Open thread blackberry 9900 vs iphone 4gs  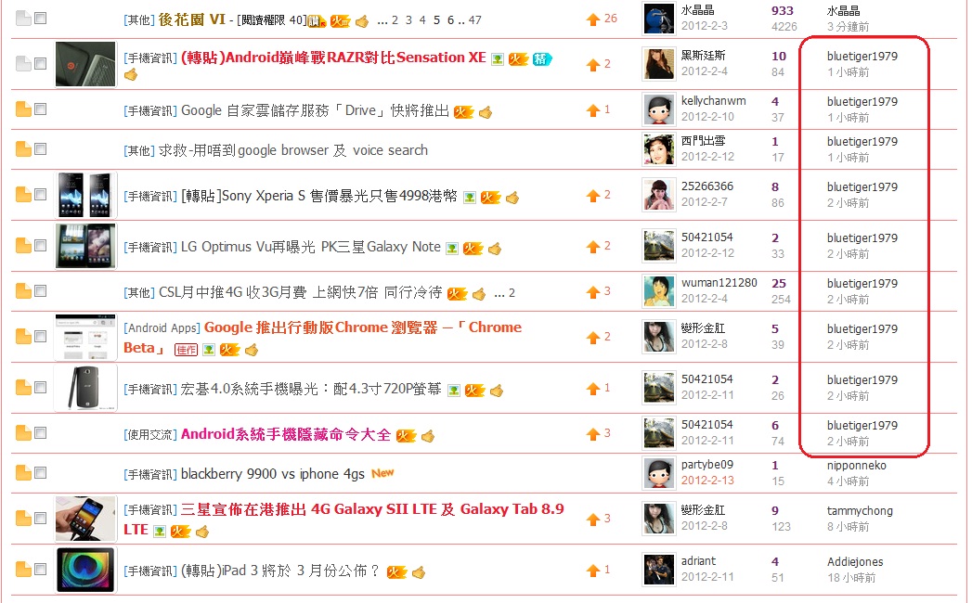tap(273, 474)
